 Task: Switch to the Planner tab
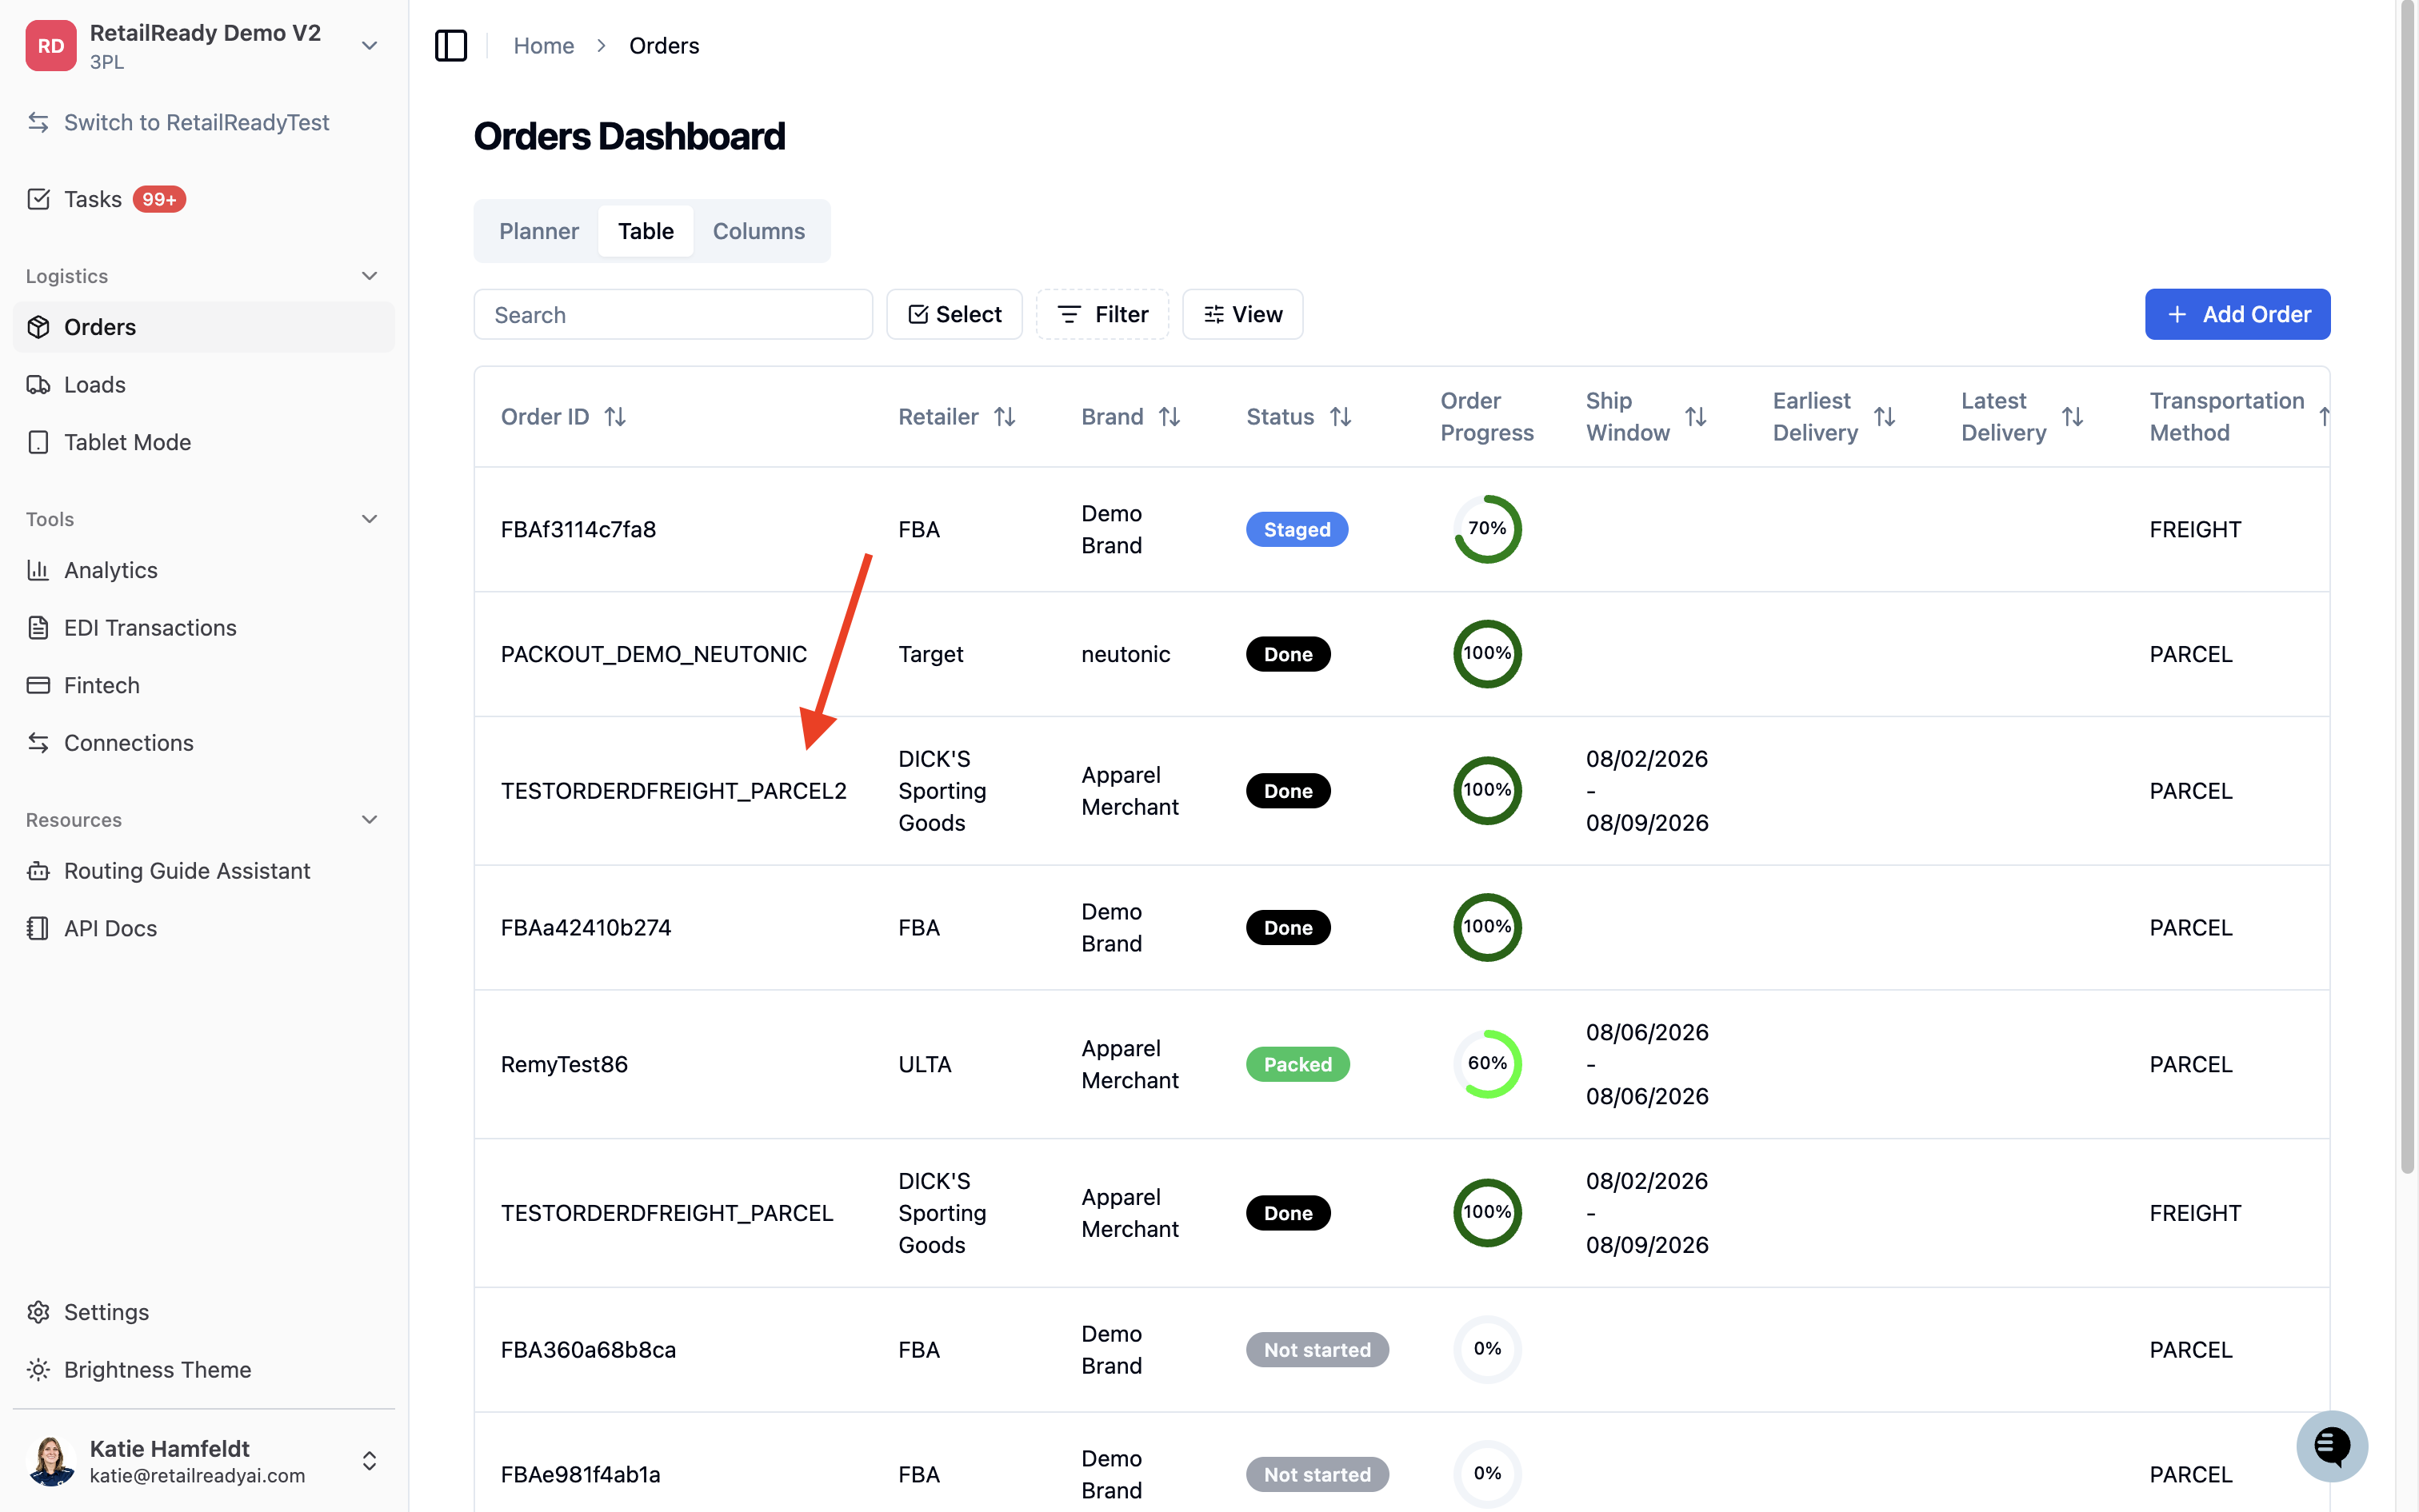[538, 231]
